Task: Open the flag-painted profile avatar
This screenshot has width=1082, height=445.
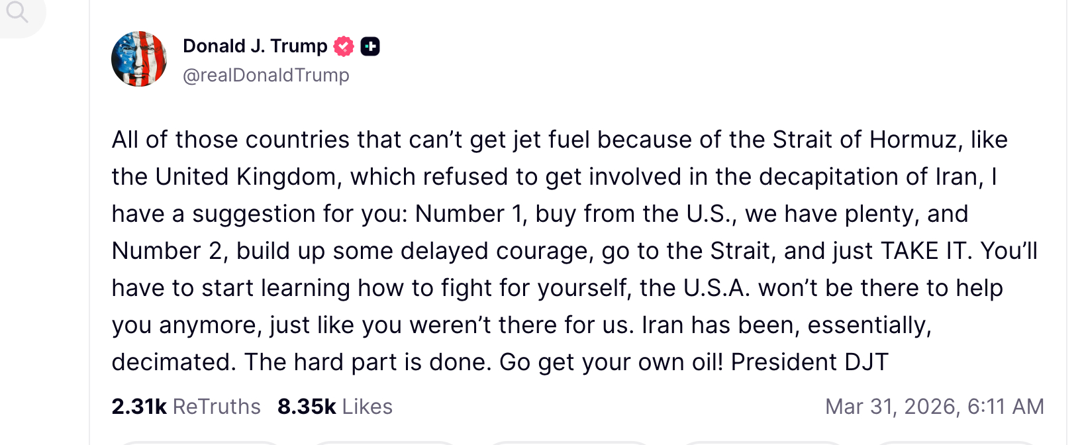Action: click(x=139, y=59)
